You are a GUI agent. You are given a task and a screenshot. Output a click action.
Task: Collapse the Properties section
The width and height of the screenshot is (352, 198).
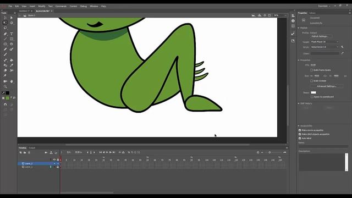point(299,60)
